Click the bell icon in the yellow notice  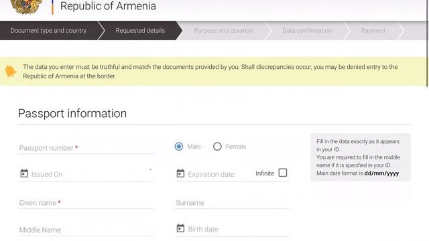[x=11, y=72]
